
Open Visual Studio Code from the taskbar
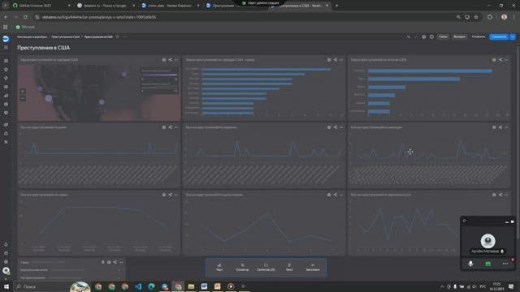coord(138,286)
